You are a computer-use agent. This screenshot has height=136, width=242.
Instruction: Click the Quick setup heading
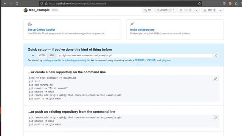70,49
